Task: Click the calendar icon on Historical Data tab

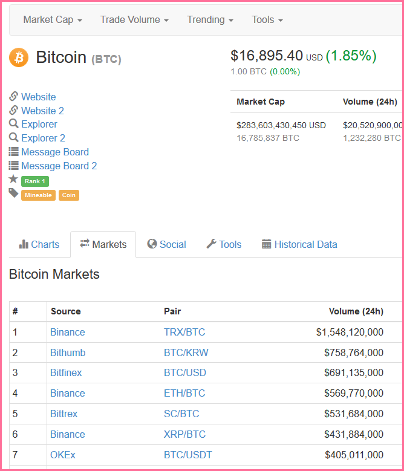Action: point(267,244)
